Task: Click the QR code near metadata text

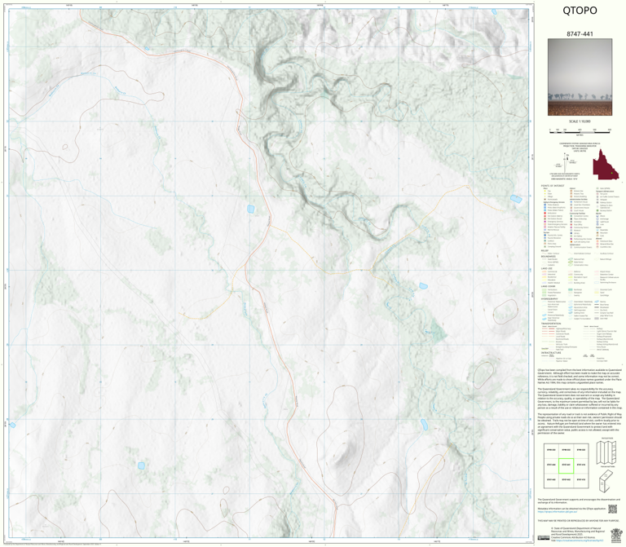Action: [x=612, y=509]
